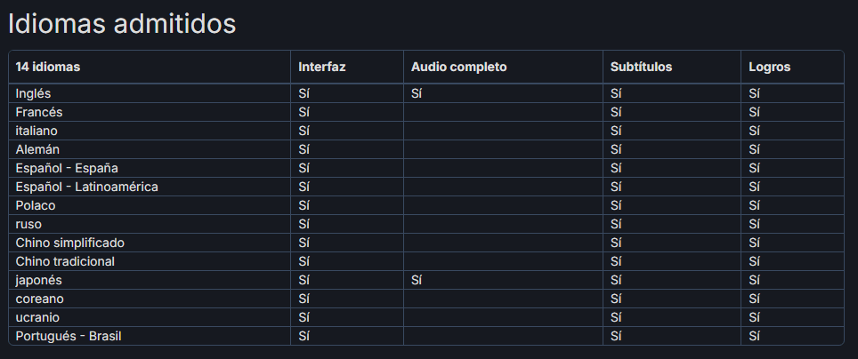
Task: Click the 'Portugués - Brasil' row label
Action: pyautogui.click(x=69, y=336)
